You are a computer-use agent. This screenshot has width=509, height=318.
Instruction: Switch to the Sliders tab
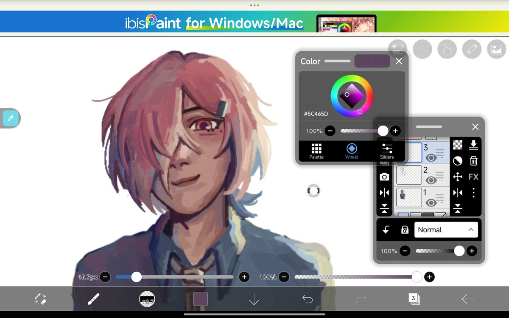click(387, 151)
